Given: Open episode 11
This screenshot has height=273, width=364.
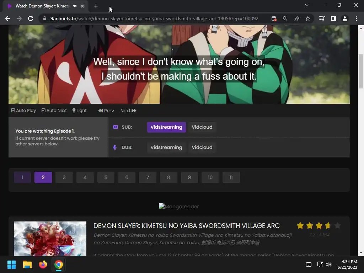Looking at the screenshot, I should point(231,178).
